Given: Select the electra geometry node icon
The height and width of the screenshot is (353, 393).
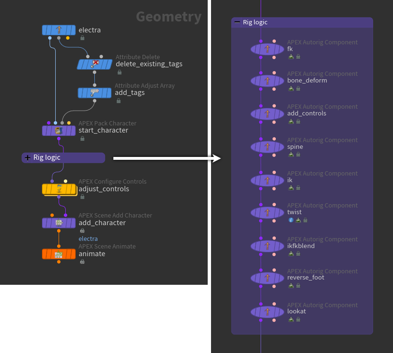Looking at the screenshot, I should 59,31.
